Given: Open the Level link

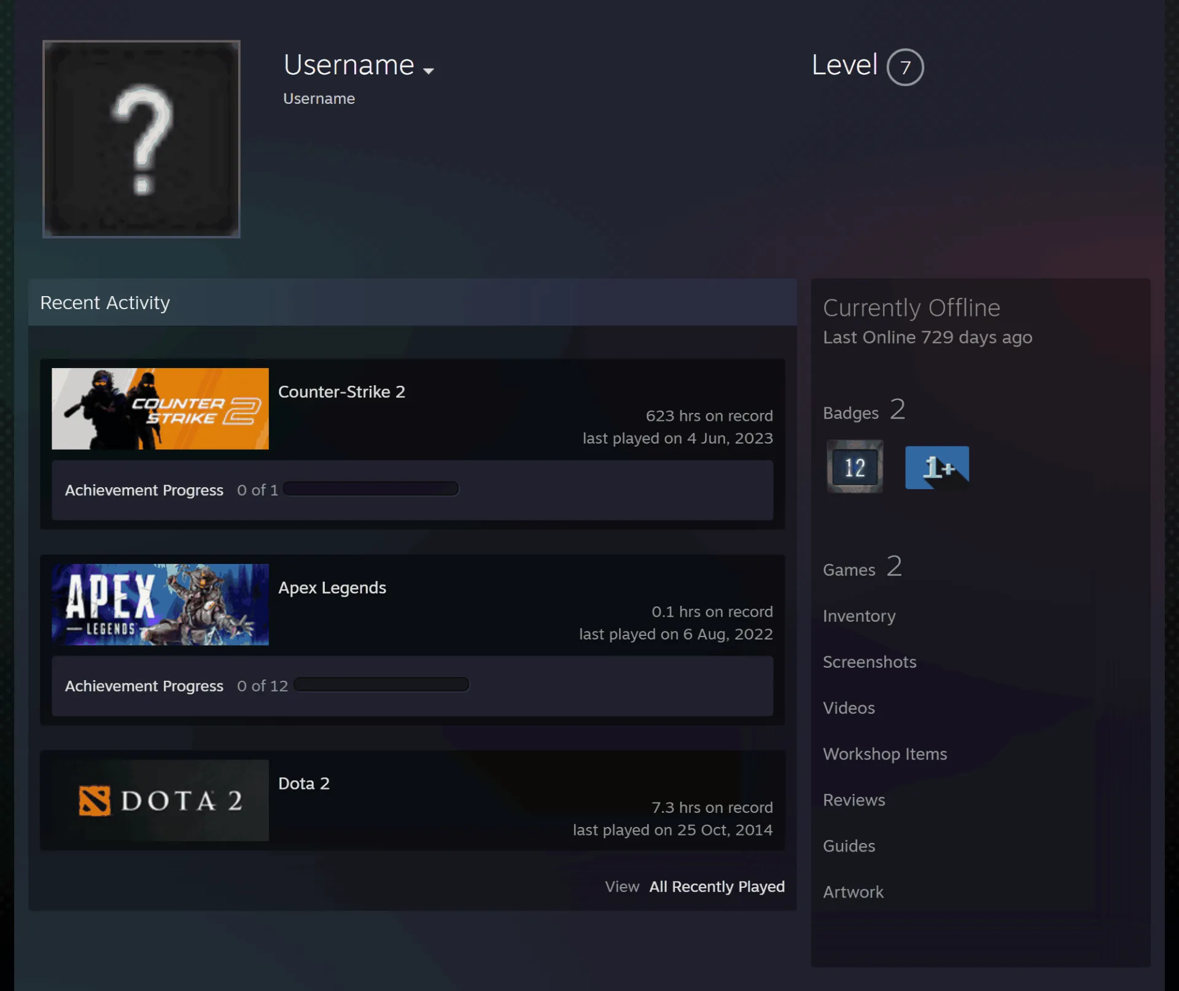Looking at the screenshot, I should tap(844, 65).
